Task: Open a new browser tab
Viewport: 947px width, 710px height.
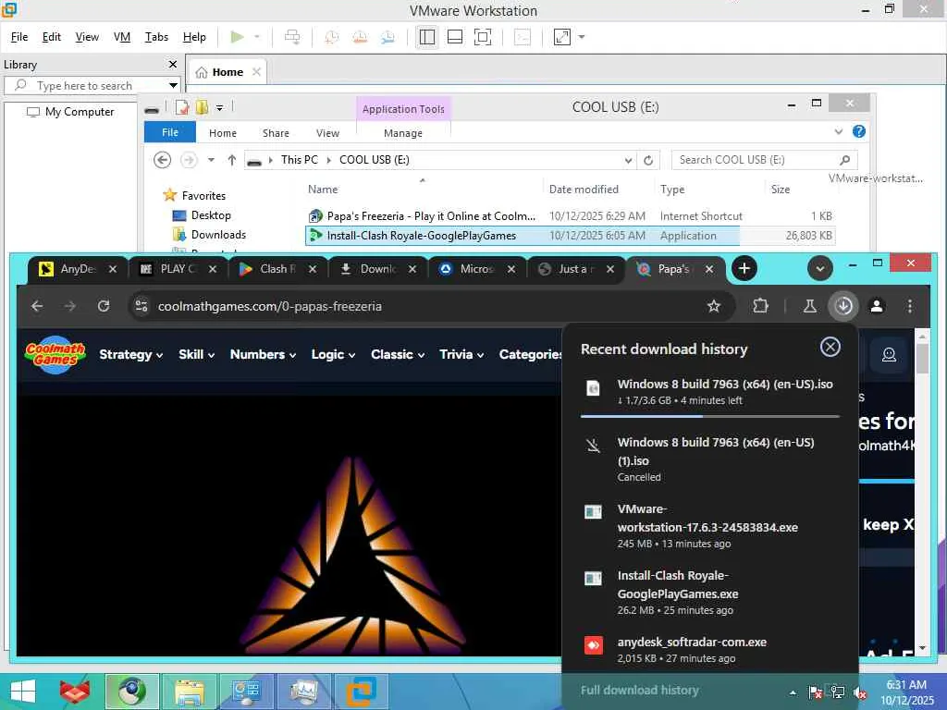Action: tap(744, 269)
